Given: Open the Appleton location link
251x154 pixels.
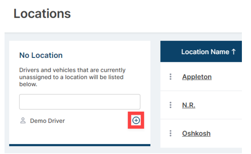Looking at the screenshot, I should 197,77.
